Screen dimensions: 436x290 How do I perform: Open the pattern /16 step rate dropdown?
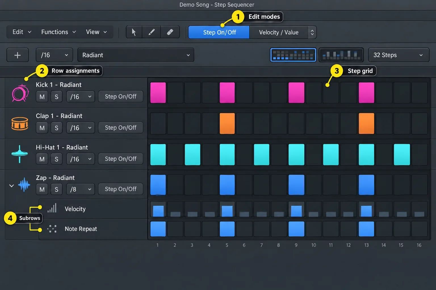(x=54, y=55)
